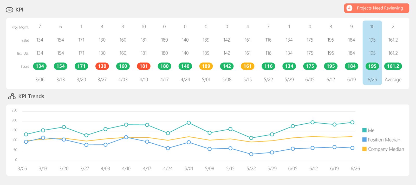Click Proj. Mgmt. average value 2
The height and width of the screenshot is (185, 416).
(393, 27)
